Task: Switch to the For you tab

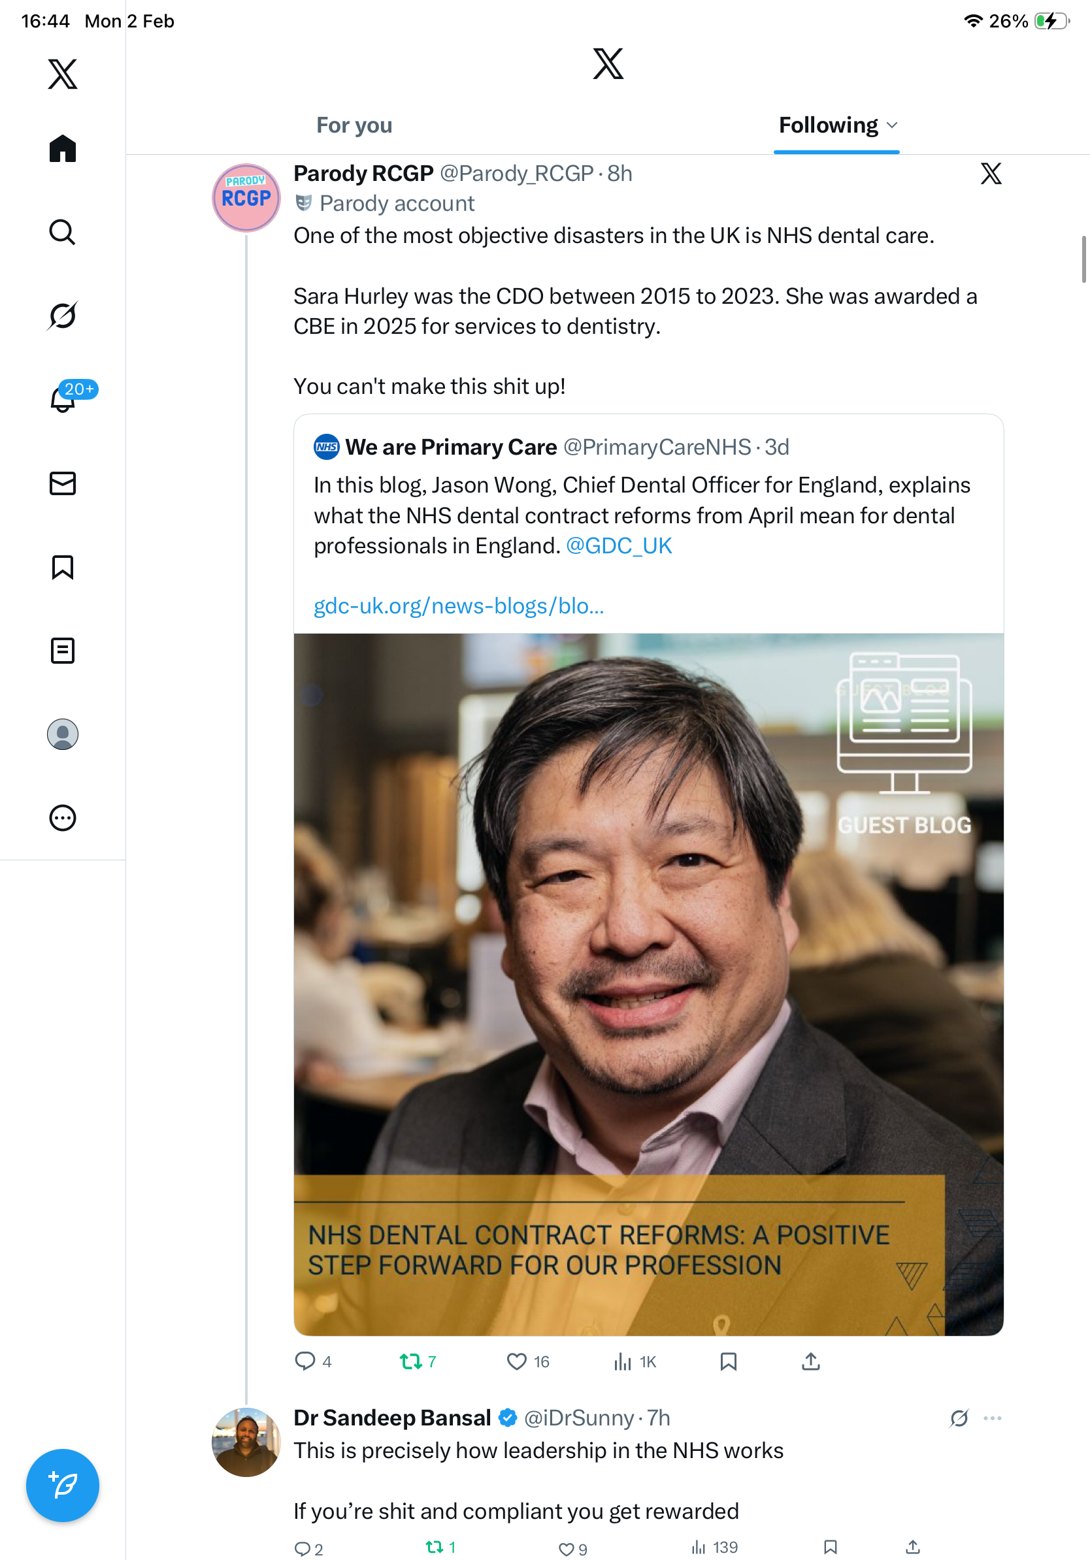Action: pos(354,125)
